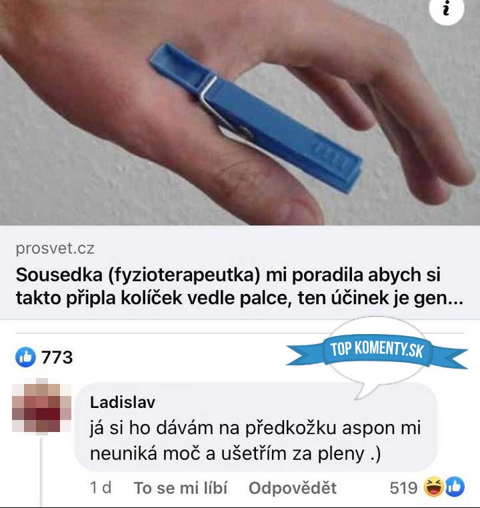The image size is (480, 508).
Task: Reply to comment using Odpovědět
Action: coord(293,488)
